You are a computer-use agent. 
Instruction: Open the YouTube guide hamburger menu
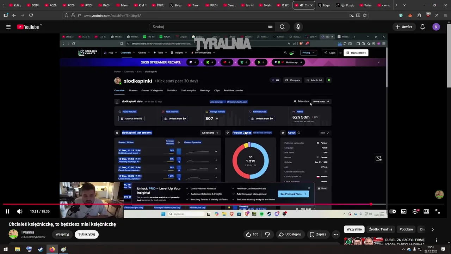coord(8,27)
